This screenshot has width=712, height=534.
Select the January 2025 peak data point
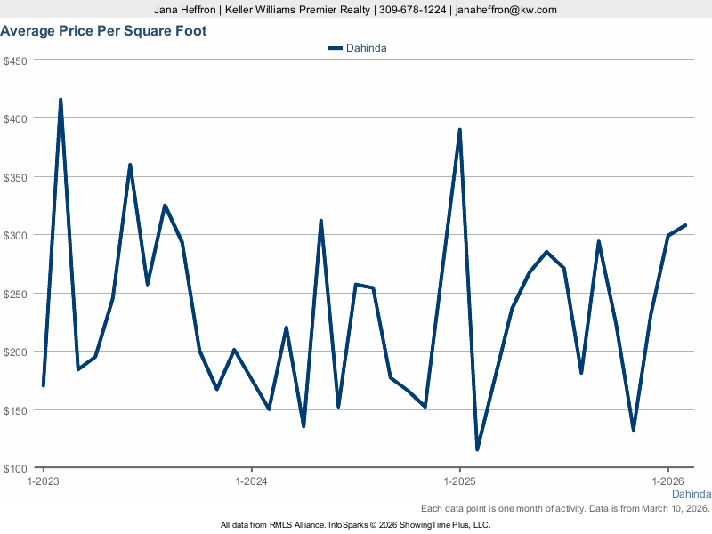click(459, 130)
